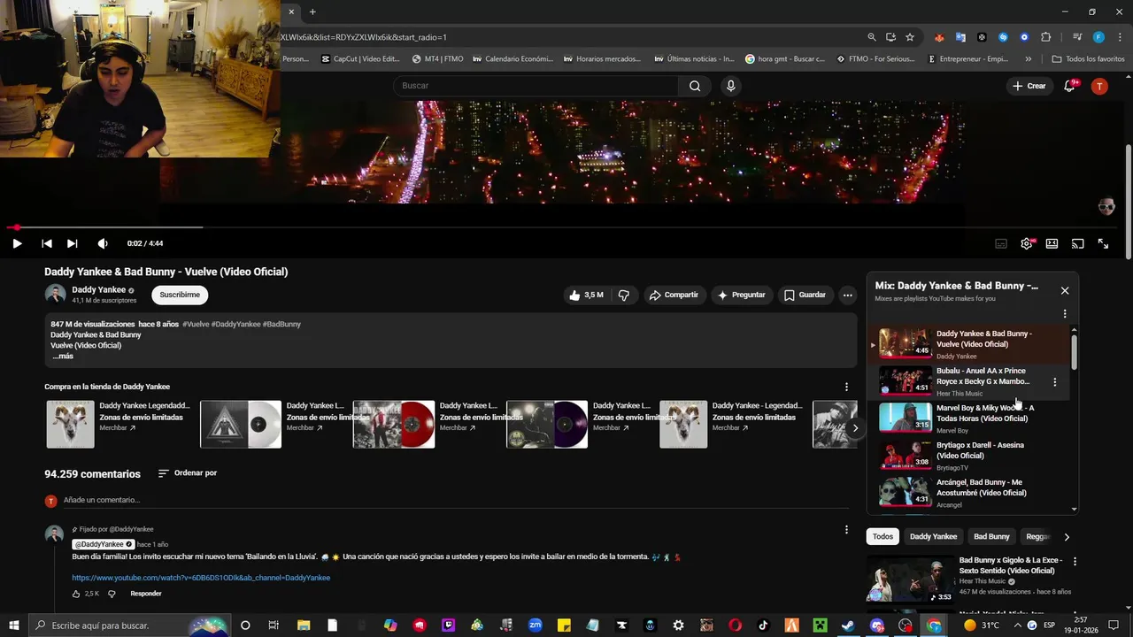Show next merch items with arrow
Screen dimensions: 1133x637
(855, 428)
